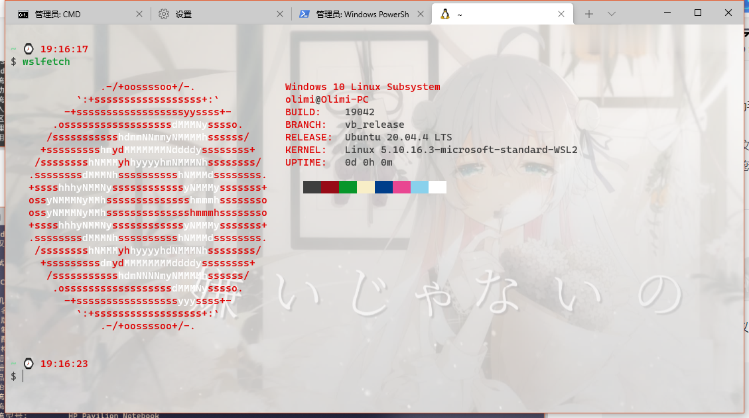Click the HP Pavilion Notebook window behind terminal

pyautogui.click(x=113, y=415)
